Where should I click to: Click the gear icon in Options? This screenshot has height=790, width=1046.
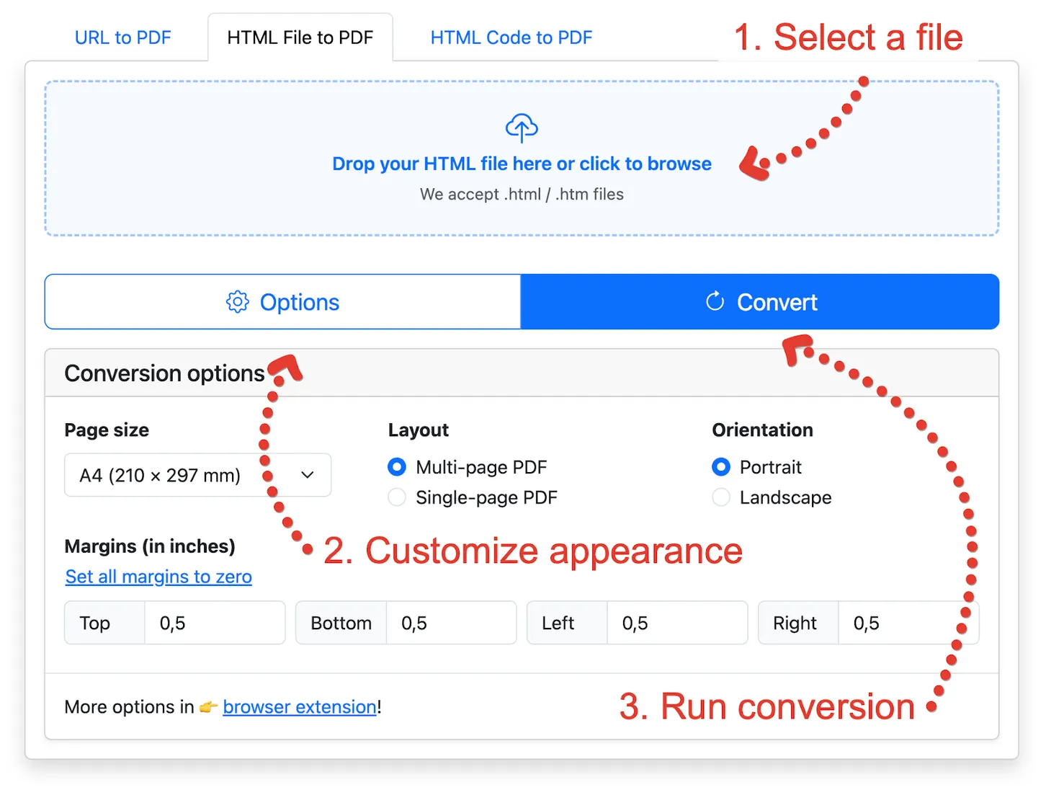[238, 302]
